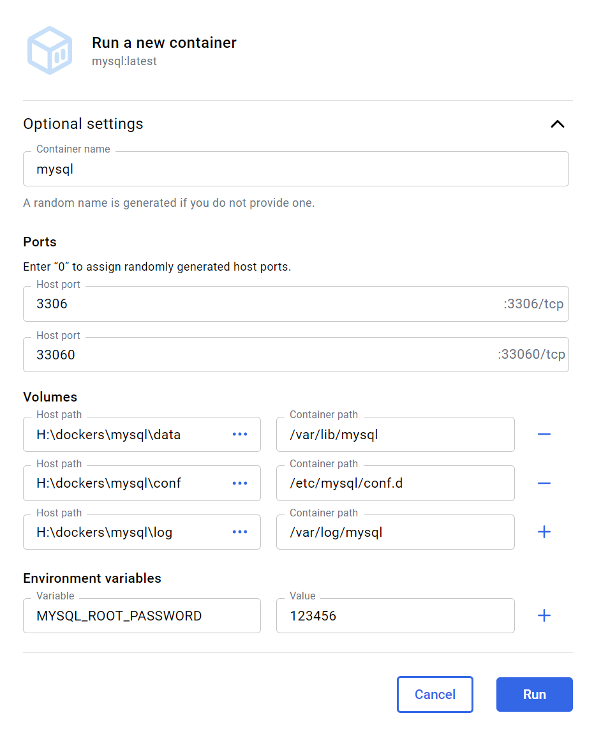Browse host path for mysql\data volume
594x736 pixels.
[240, 434]
